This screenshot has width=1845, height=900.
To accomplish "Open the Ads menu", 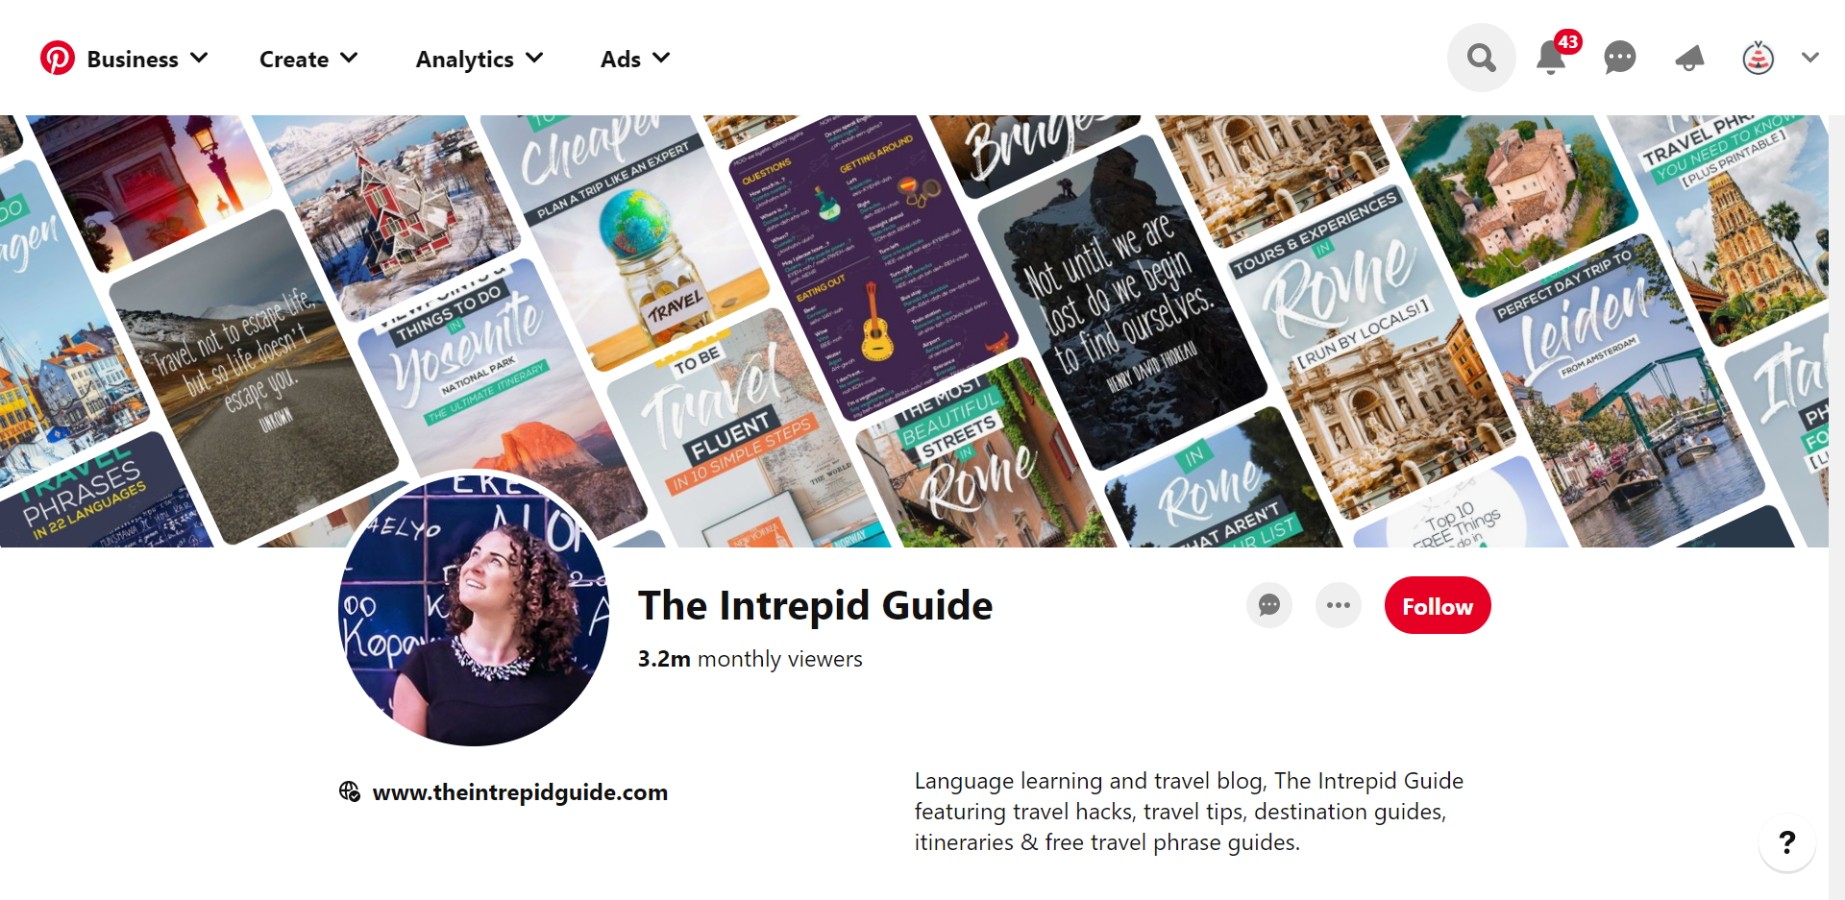I will click(x=635, y=59).
